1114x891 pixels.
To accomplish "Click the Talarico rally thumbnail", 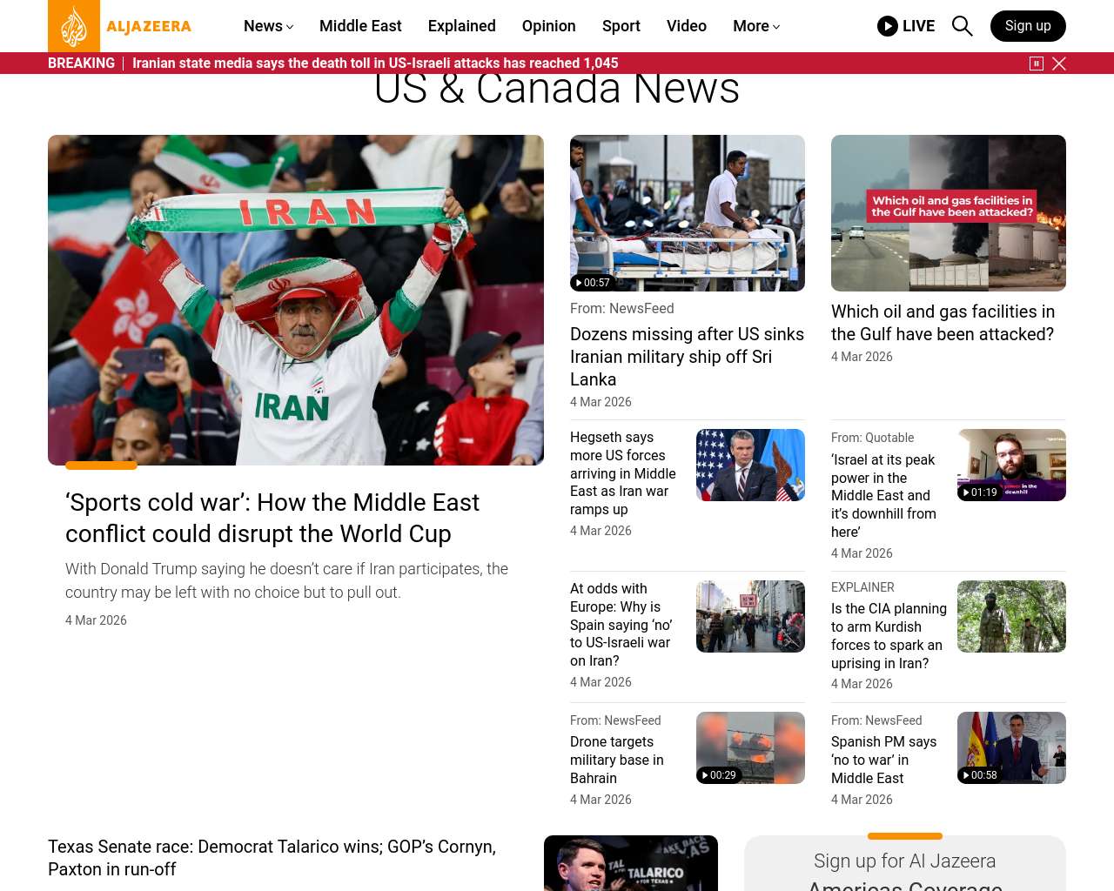I will tap(631, 863).
